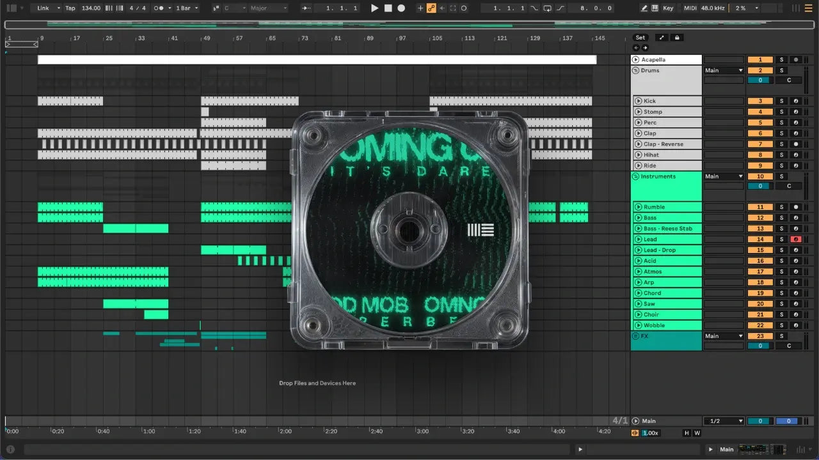Image resolution: width=819 pixels, height=460 pixels.
Task: Open the metronome settings dropdown arrow
Action: tap(169, 8)
